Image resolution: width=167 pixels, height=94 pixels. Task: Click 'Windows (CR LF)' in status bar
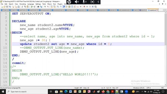[x=139, y=88]
